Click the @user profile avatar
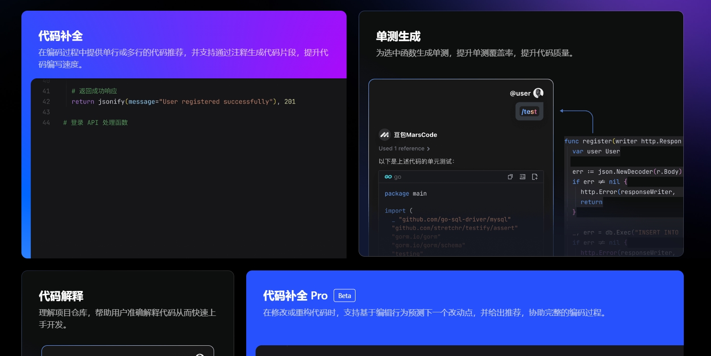The width and height of the screenshot is (711, 356). pos(538,93)
